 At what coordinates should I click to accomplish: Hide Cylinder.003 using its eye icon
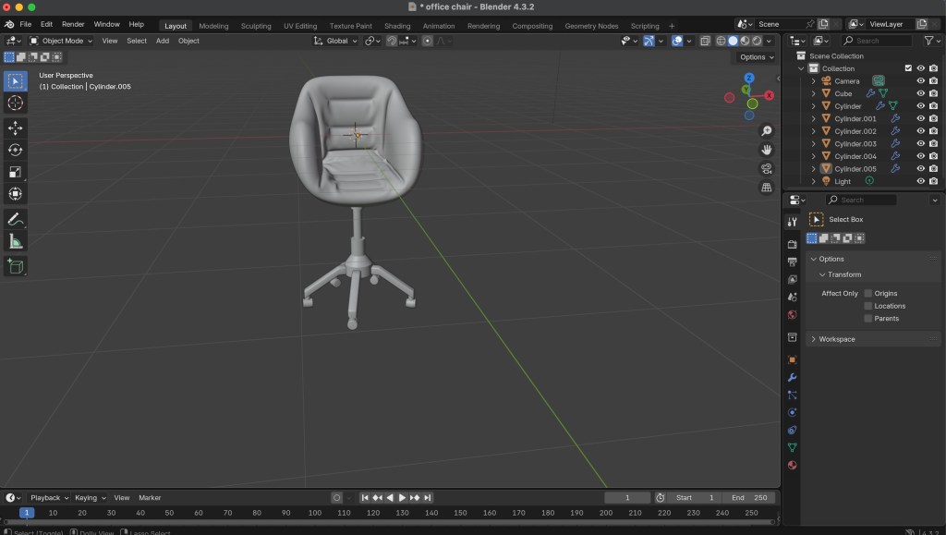tap(920, 144)
